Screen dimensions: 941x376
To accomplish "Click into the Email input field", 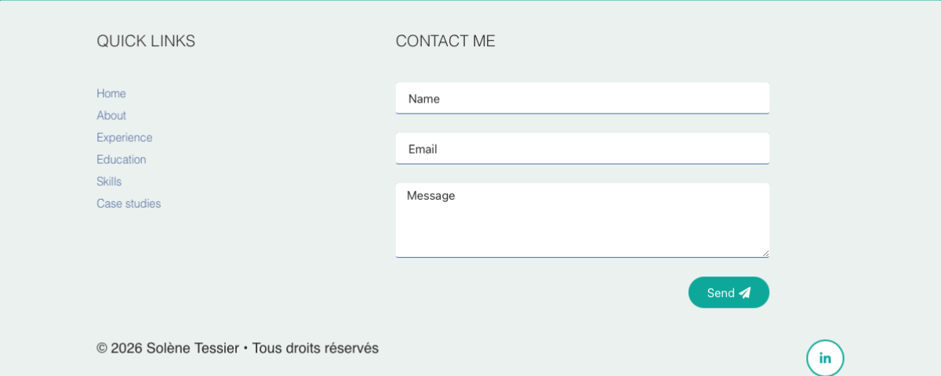I will point(582,149).
